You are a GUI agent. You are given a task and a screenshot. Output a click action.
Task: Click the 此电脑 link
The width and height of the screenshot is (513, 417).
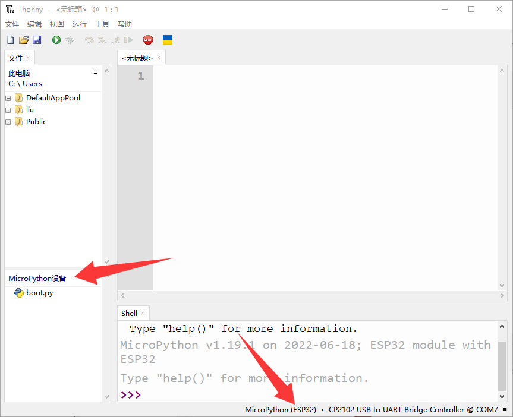pyautogui.click(x=19, y=73)
